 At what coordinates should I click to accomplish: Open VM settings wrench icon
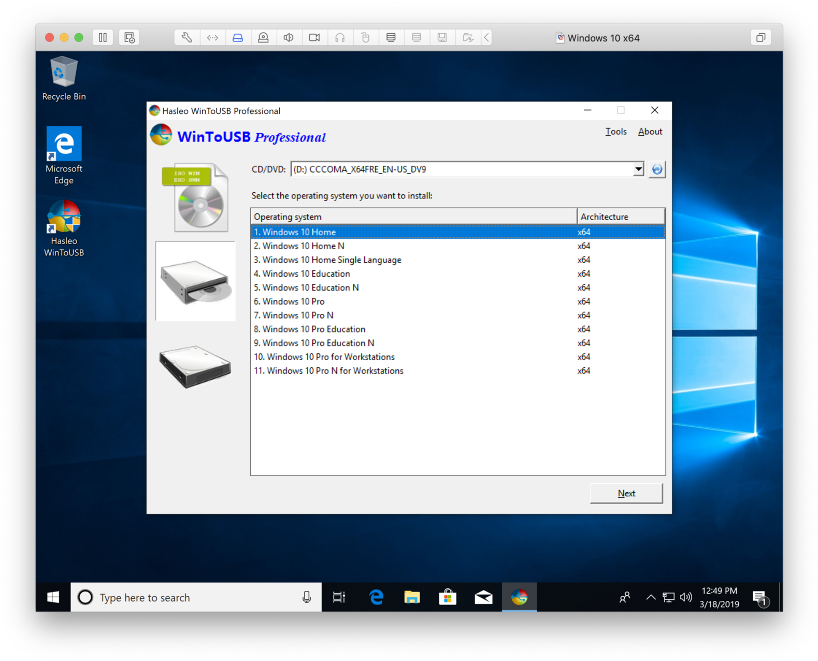(x=186, y=38)
